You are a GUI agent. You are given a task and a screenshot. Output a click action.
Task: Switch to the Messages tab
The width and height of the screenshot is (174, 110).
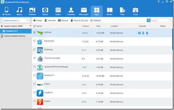pos(84,11)
